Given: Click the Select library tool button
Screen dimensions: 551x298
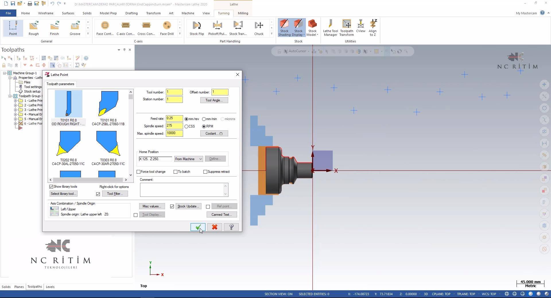Looking at the screenshot, I should tap(63, 194).
